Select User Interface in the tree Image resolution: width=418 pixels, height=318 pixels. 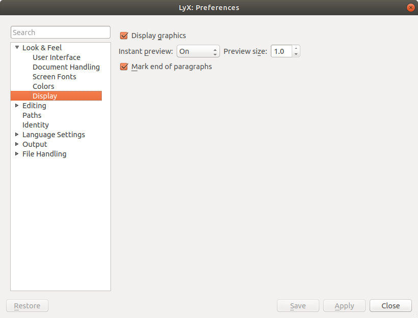57,57
